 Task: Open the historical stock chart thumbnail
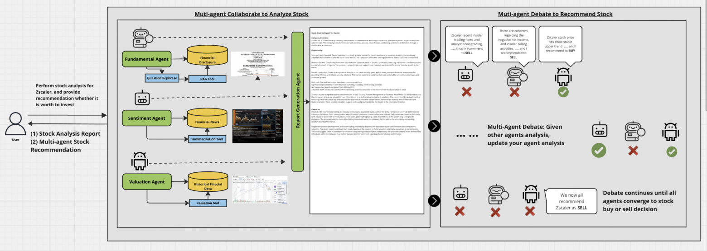tap(260, 190)
